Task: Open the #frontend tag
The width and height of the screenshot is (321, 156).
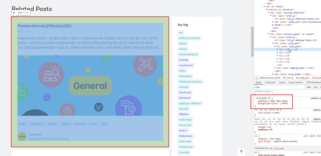Action: [185, 98]
